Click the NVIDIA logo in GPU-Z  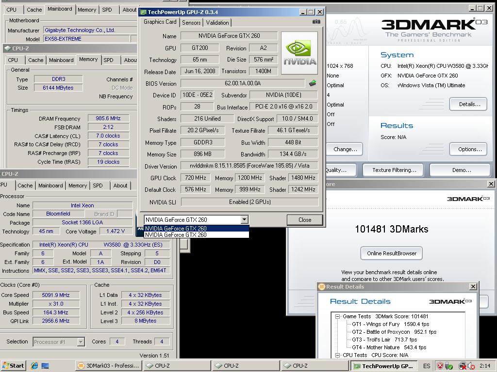(x=299, y=53)
